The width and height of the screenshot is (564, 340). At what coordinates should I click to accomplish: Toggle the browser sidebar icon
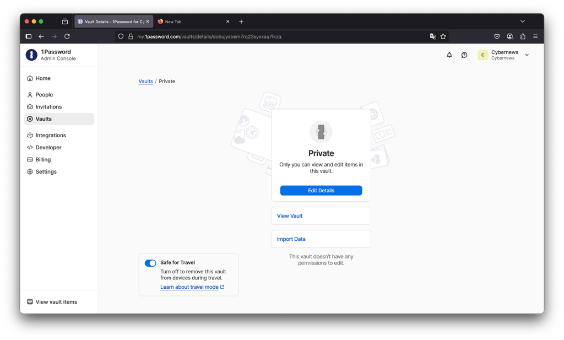pos(29,36)
